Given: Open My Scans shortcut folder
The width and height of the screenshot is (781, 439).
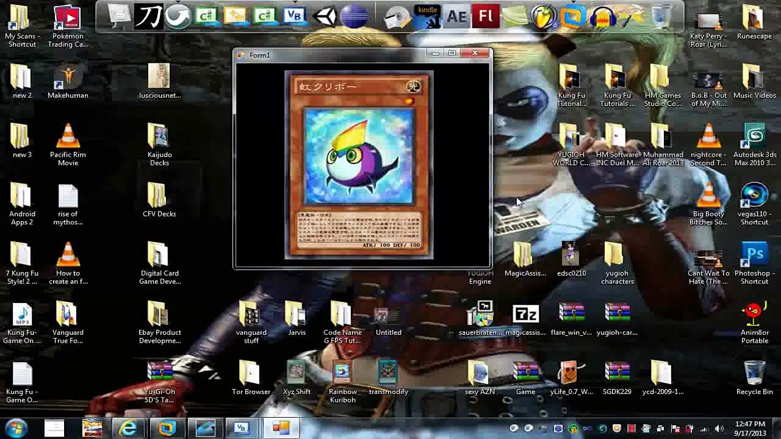Looking at the screenshot, I should 22,27.
